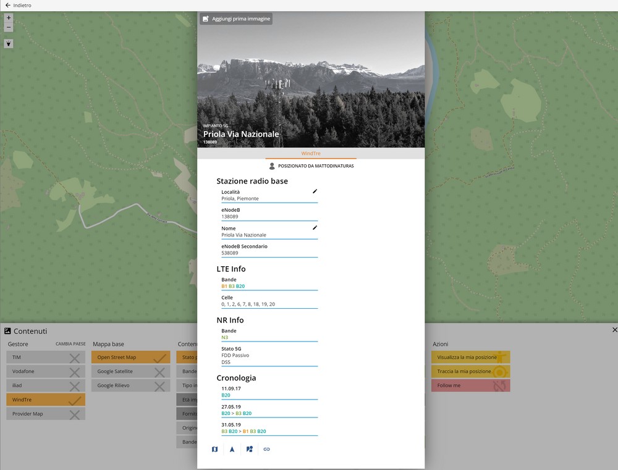Disable the WindTre provider filter
Viewport: 618px width, 470px height.
point(46,400)
